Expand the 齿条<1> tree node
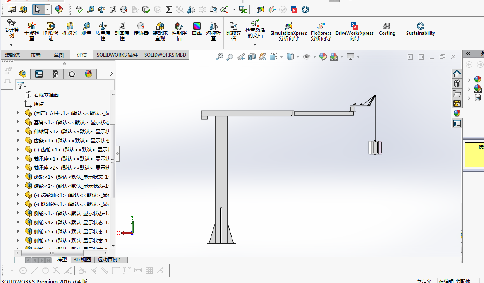 (18, 140)
